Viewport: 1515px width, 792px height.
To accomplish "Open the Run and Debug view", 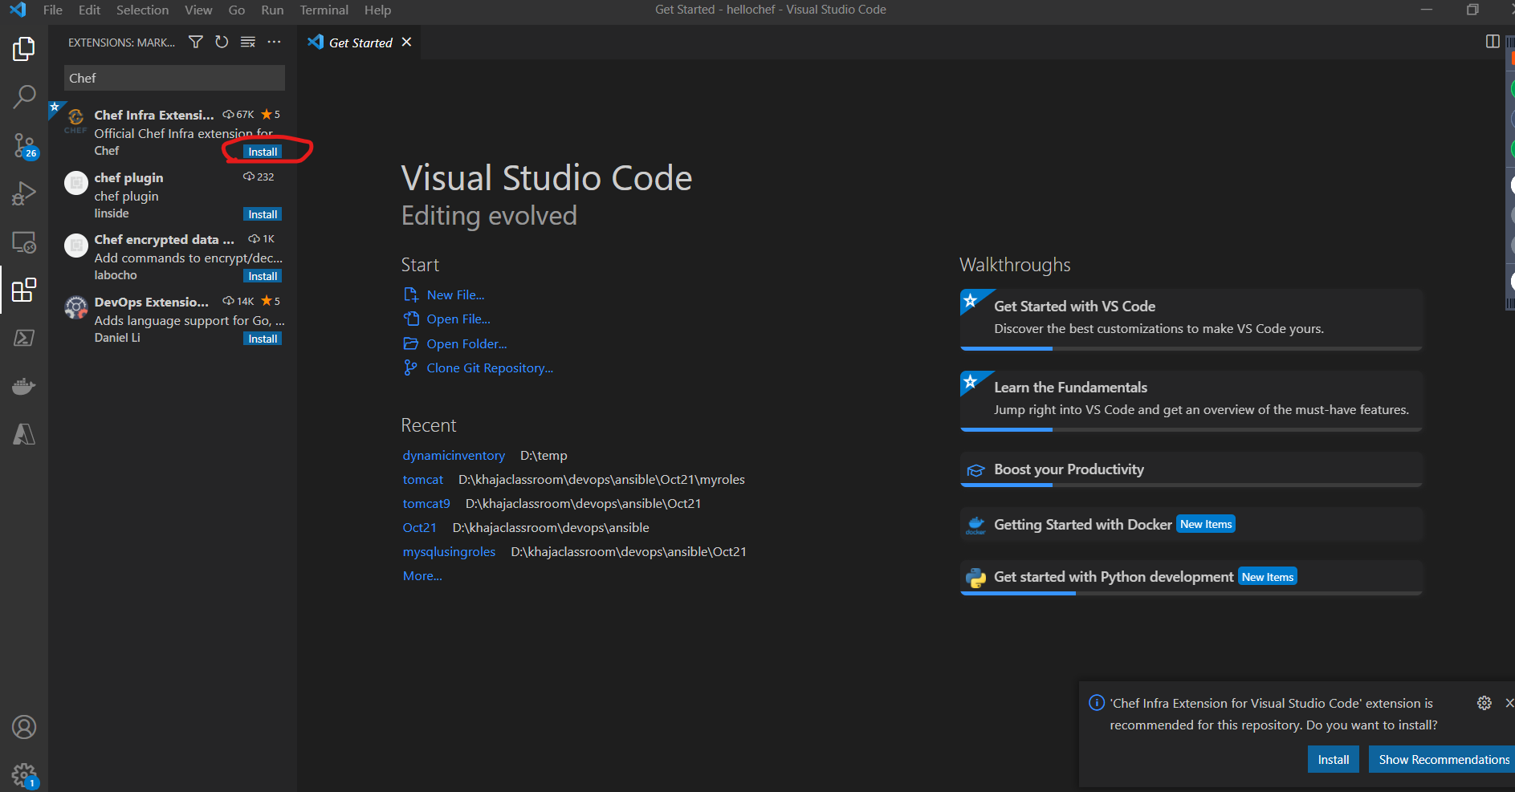I will pyautogui.click(x=24, y=193).
